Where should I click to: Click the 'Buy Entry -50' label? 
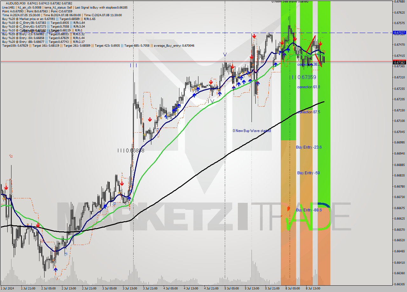[x=308, y=173]
